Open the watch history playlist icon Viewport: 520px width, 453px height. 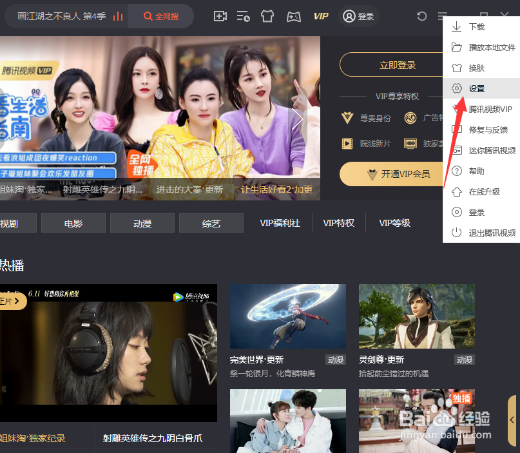click(243, 16)
